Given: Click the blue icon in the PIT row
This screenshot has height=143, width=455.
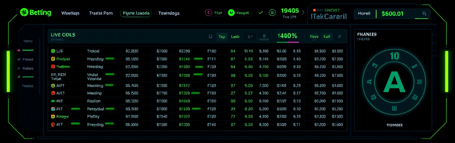Looking at the screenshot, I should click(53, 109).
